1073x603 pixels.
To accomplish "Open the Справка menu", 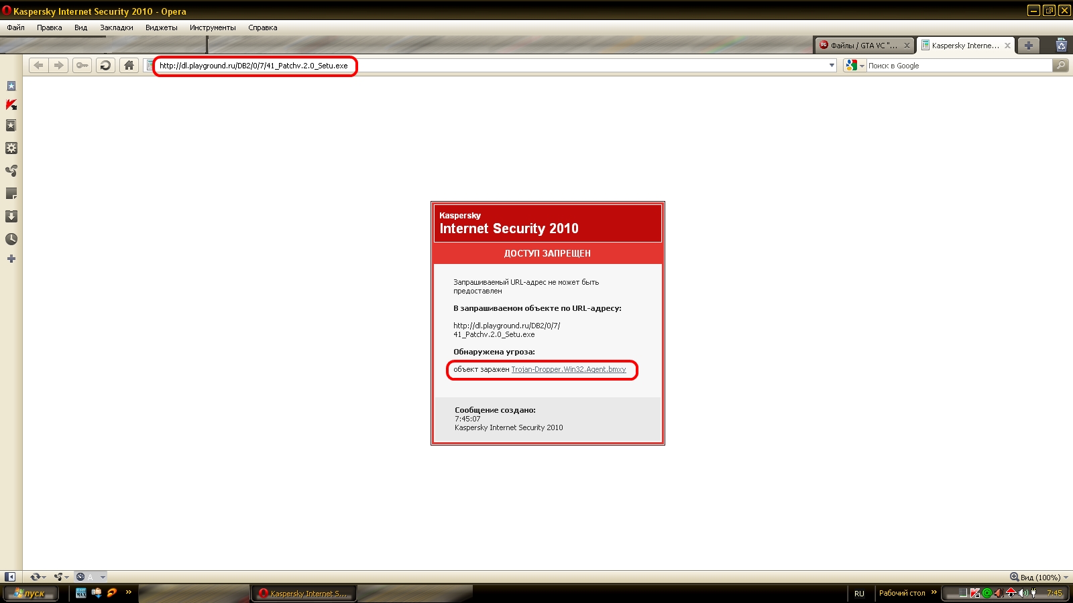I will [263, 27].
